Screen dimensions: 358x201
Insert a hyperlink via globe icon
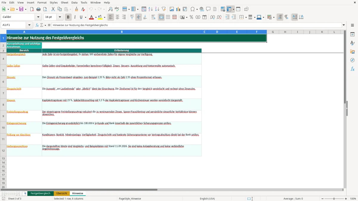click(202, 9)
